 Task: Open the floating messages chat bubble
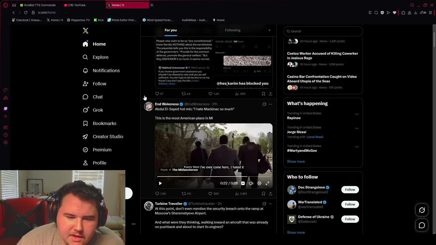coord(422,225)
